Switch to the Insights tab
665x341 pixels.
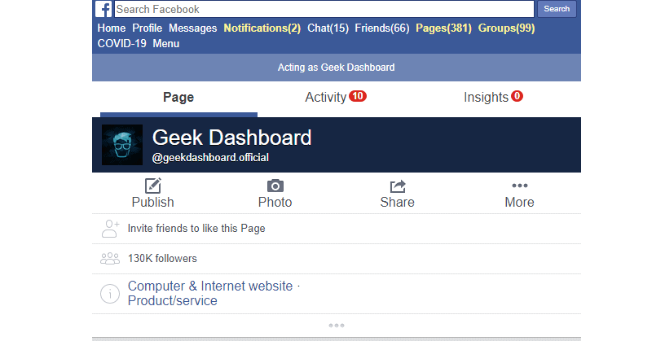[493, 97]
